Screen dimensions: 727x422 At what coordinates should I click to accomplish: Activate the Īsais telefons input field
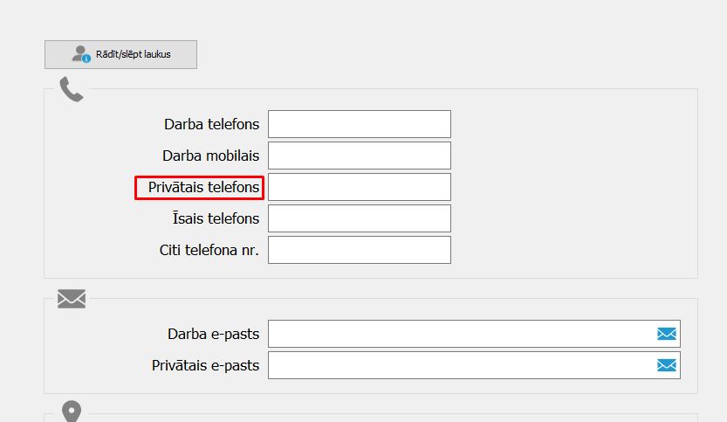click(360, 218)
